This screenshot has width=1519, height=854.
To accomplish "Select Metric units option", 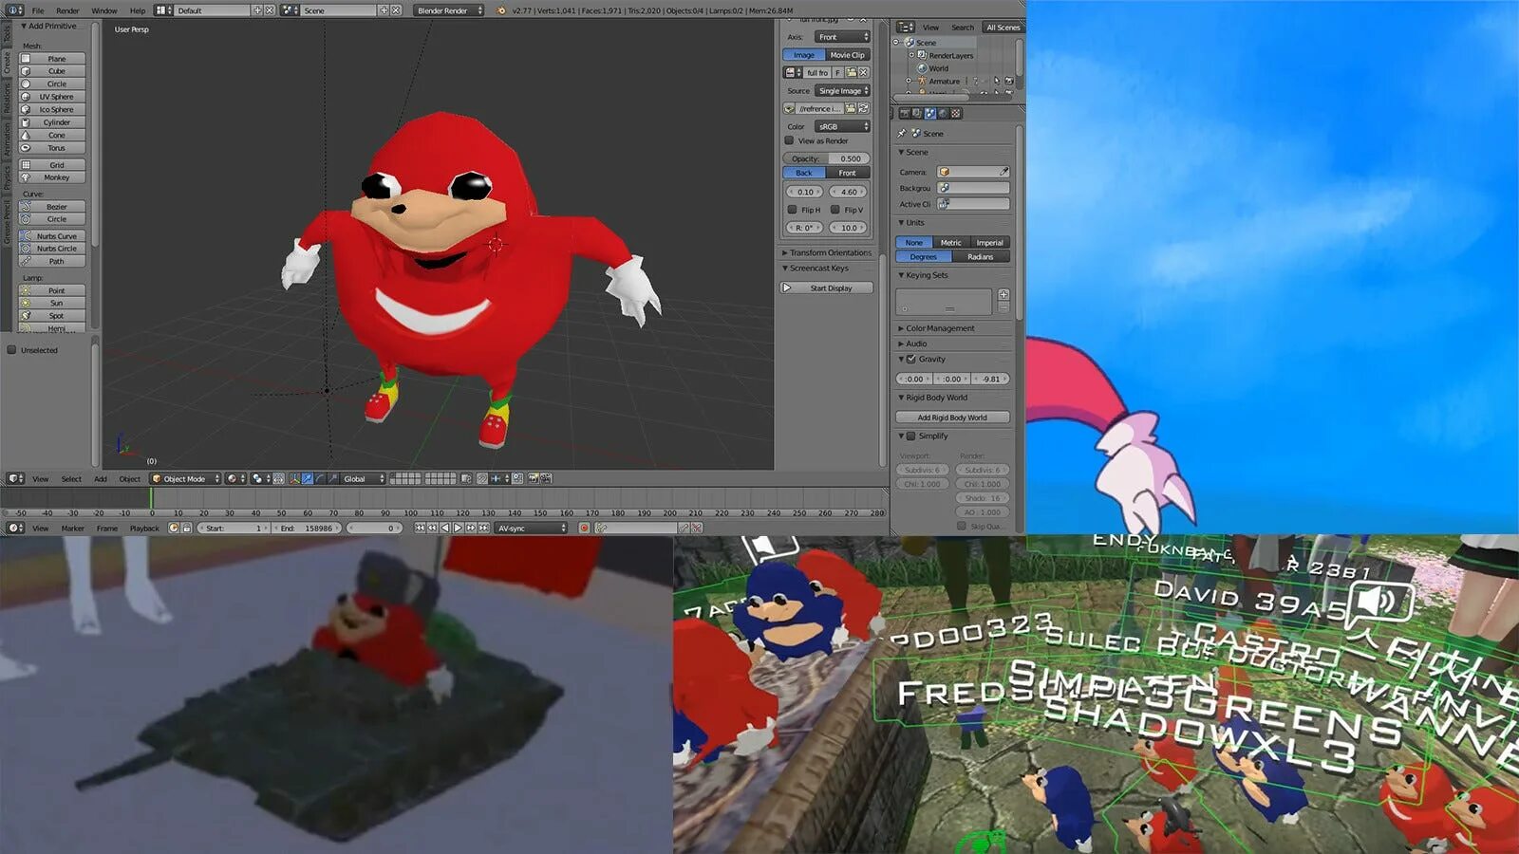I will (x=951, y=243).
